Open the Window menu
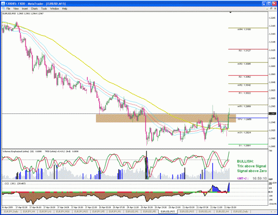 coord(54,8)
